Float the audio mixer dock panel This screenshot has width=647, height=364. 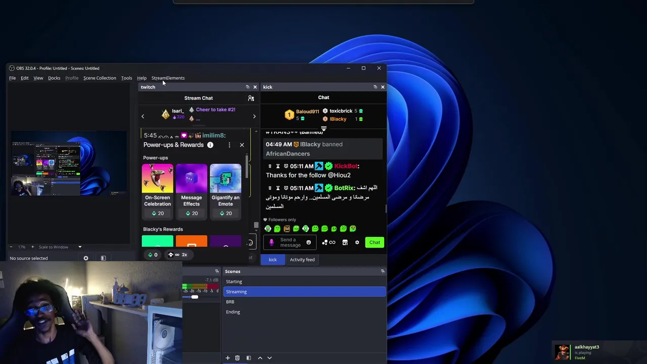[x=217, y=271]
